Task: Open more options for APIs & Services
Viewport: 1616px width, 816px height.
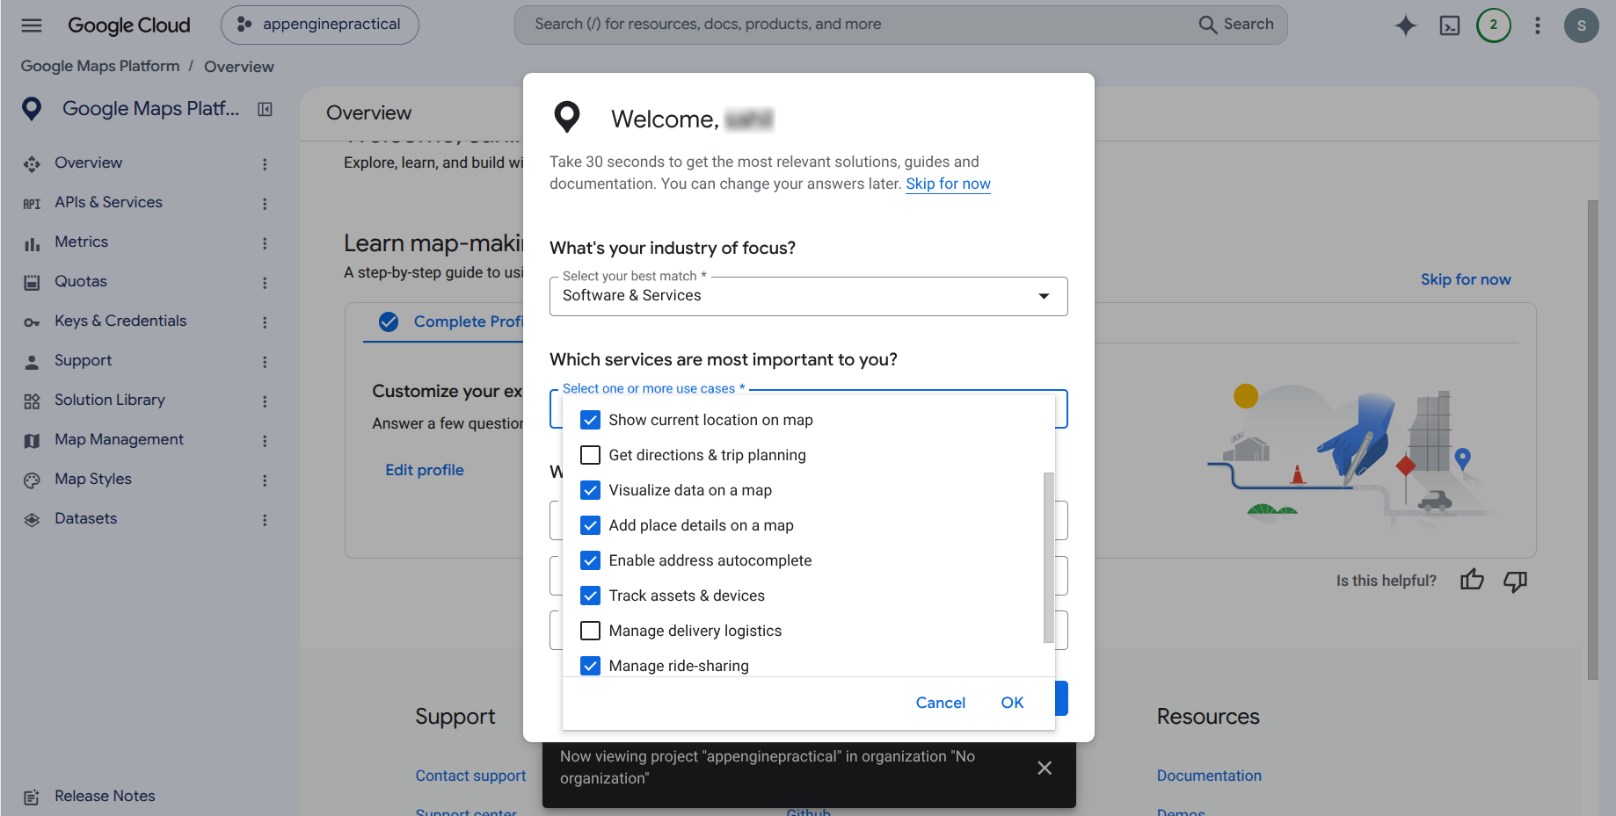Action: (265, 204)
